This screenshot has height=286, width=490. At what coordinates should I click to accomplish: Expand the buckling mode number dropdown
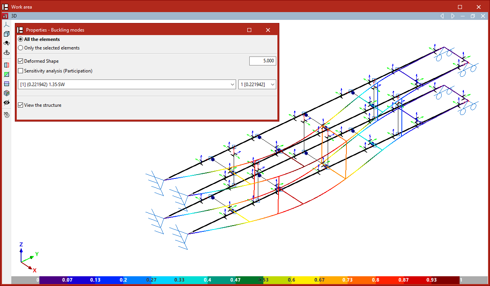tap(257, 84)
